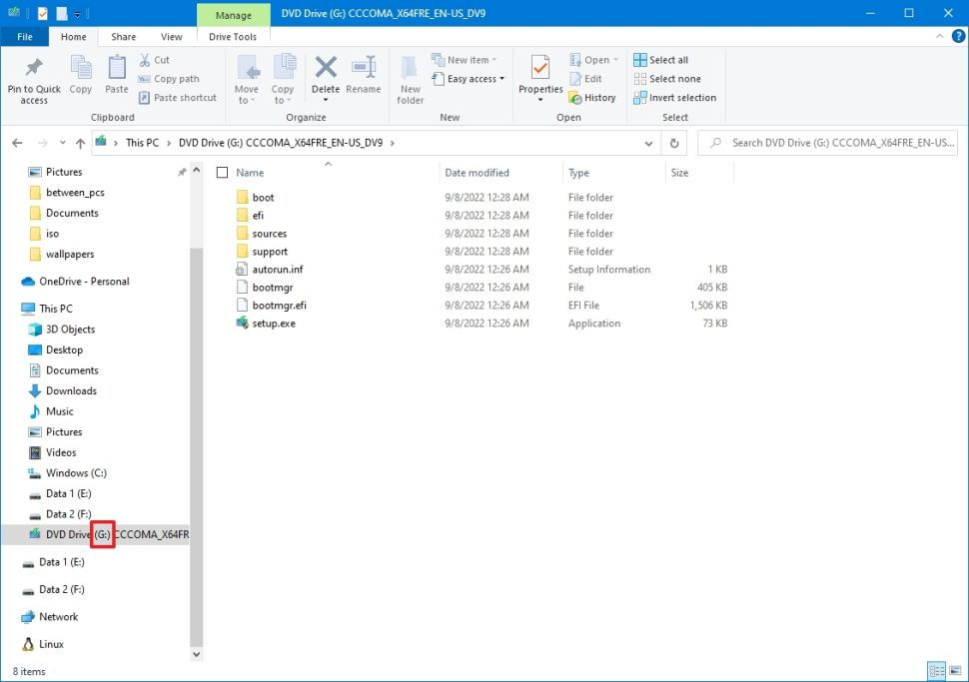Select the setup.exe application file
Viewport: 969px width, 682px height.
[273, 324]
